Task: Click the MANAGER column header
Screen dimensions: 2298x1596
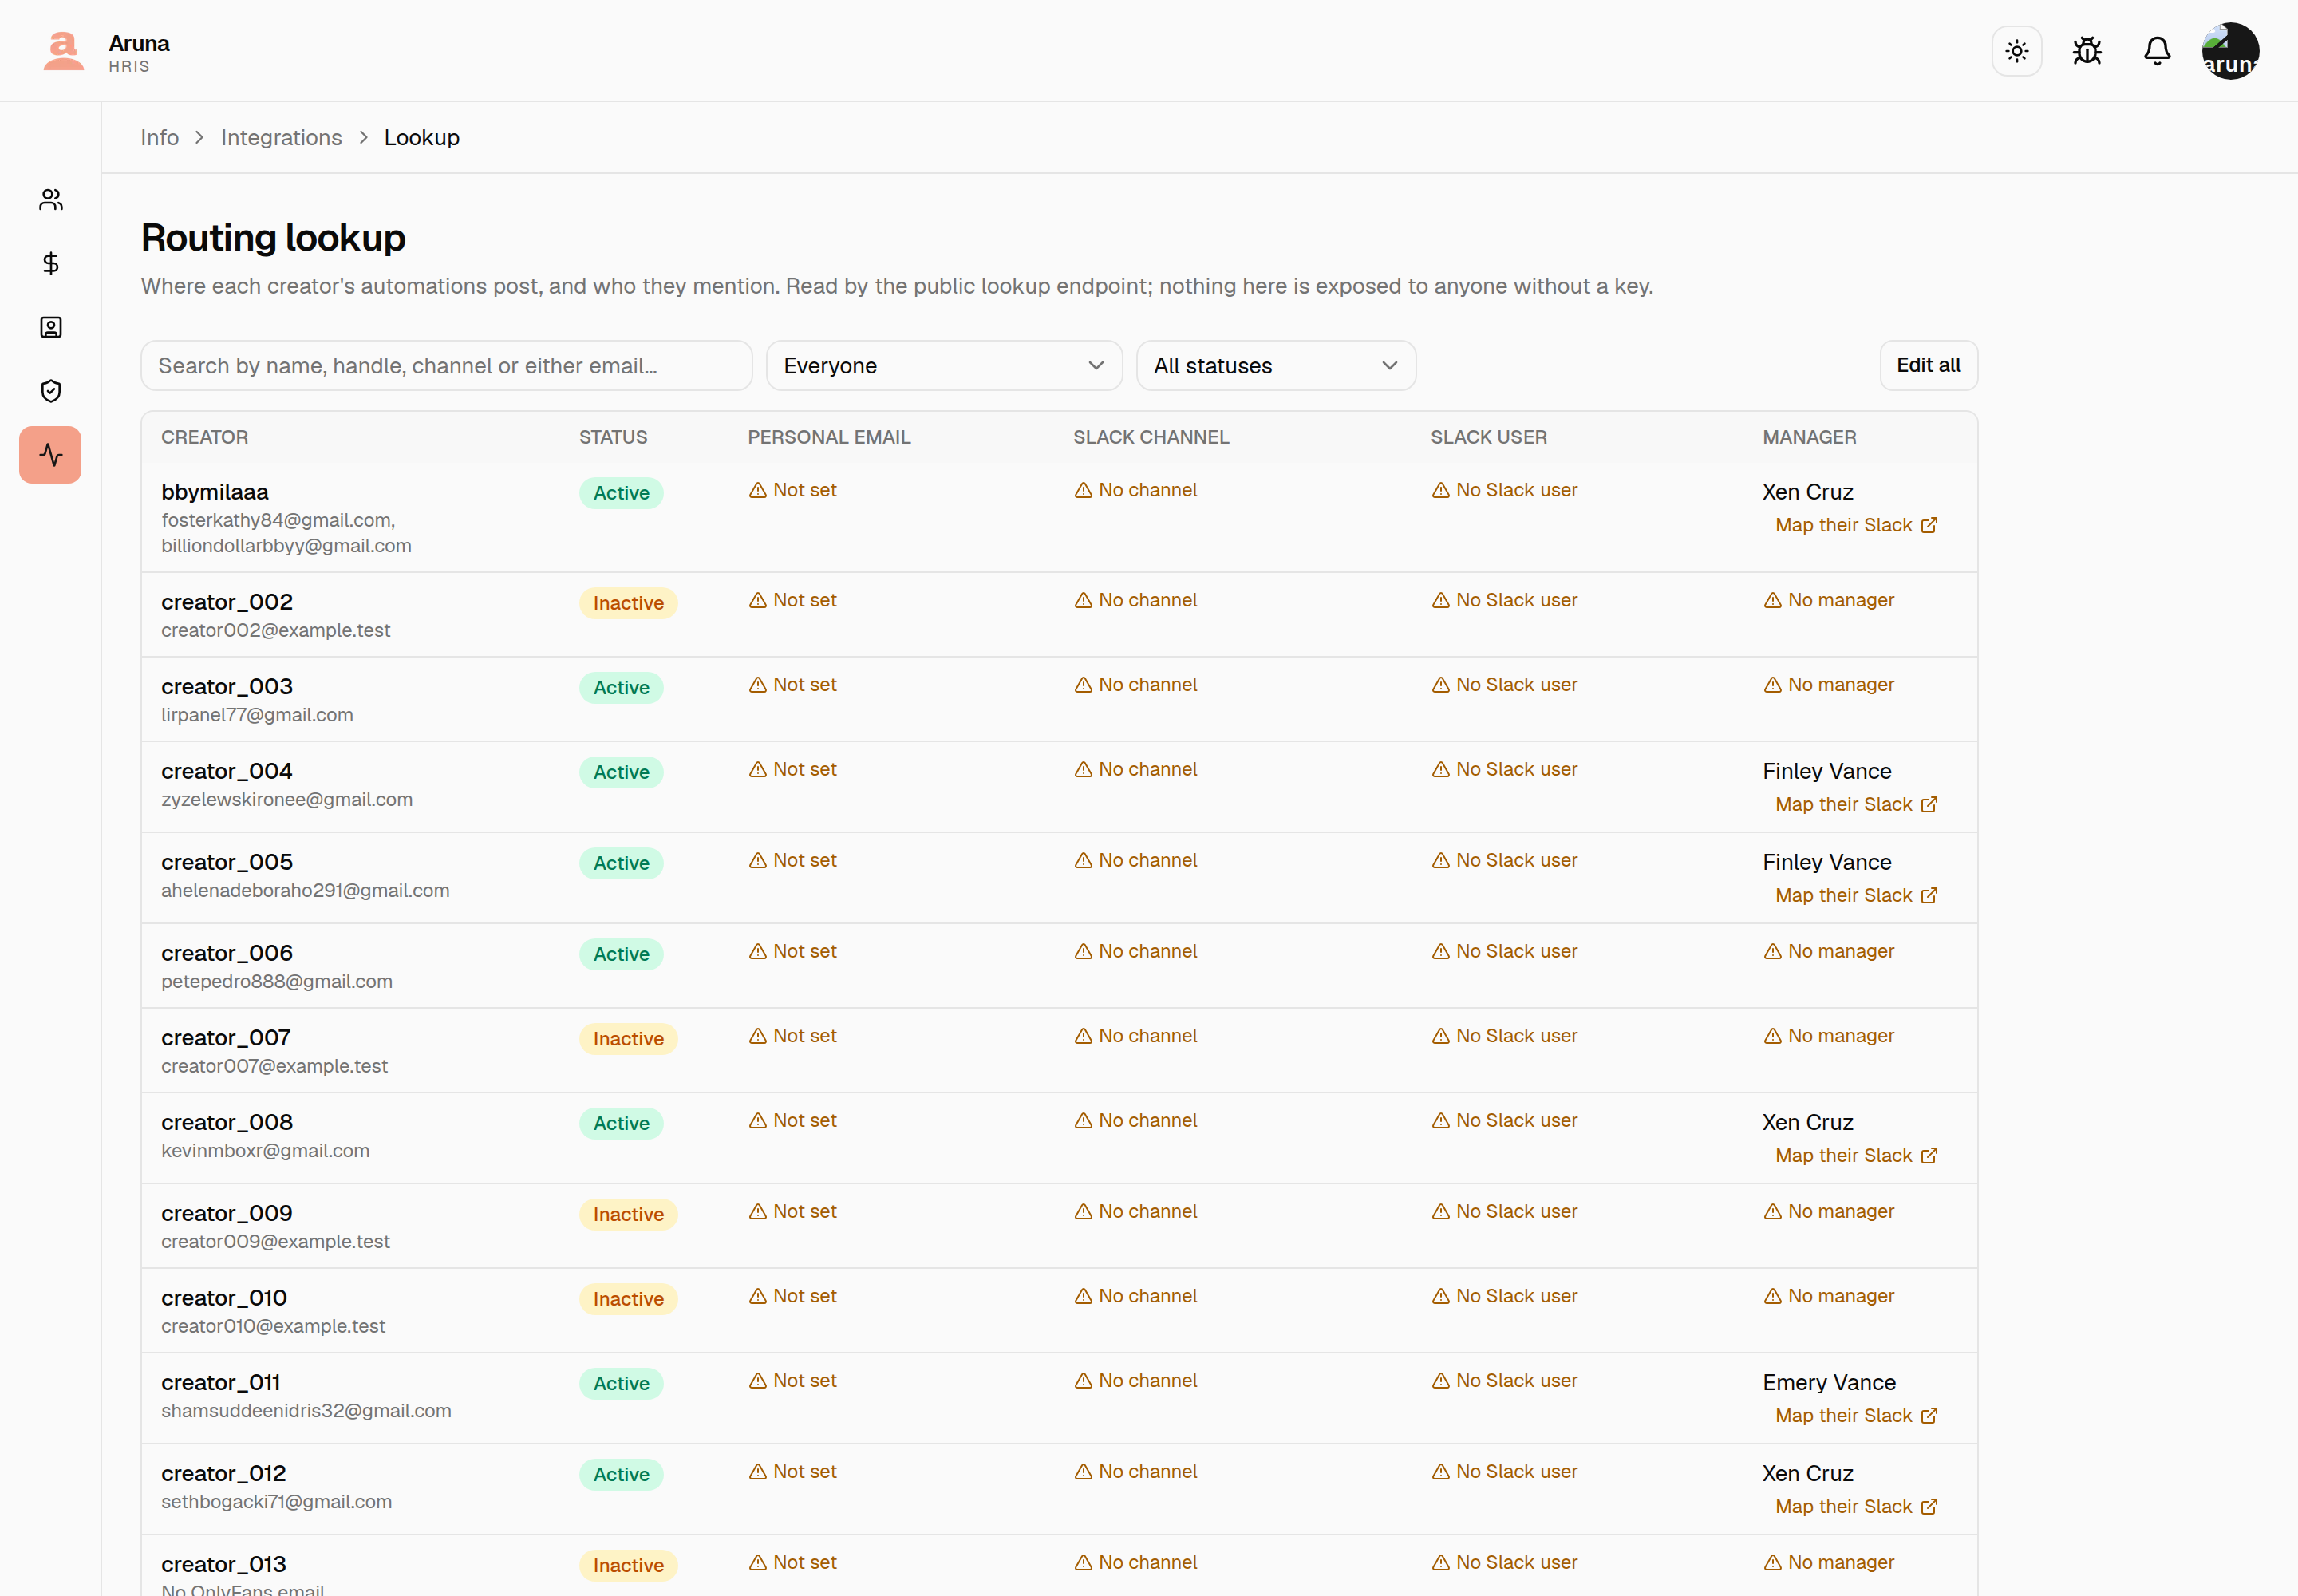Action: pyautogui.click(x=1808, y=438)
